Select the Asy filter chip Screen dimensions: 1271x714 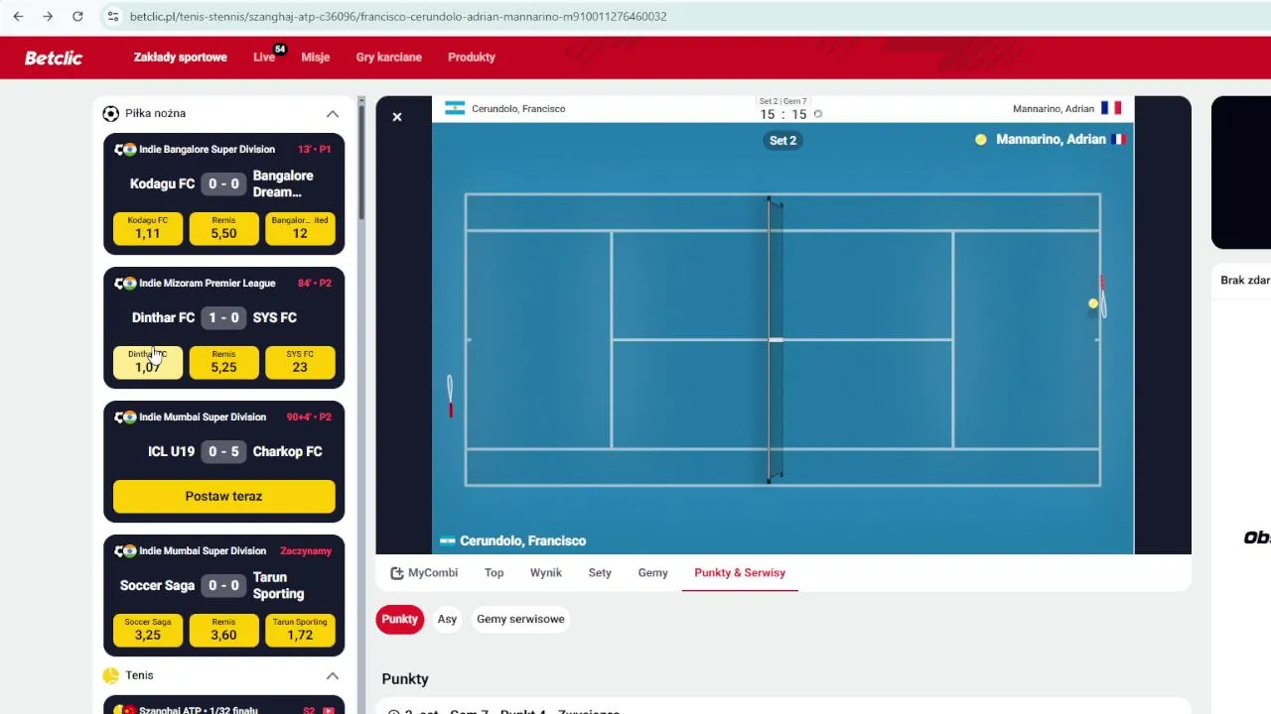point(448,620)
